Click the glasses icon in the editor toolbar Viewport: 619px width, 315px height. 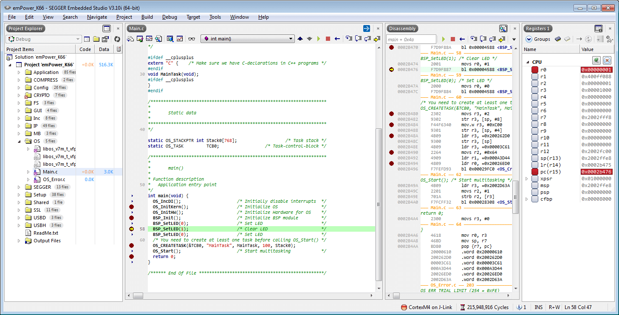192,39
